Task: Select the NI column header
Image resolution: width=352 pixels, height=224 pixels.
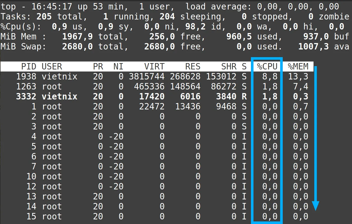Action: click(118, 67)
